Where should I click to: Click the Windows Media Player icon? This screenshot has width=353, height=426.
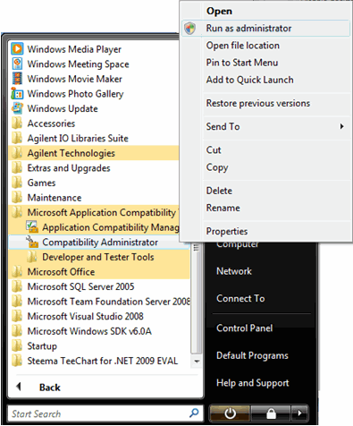point(17,48)
